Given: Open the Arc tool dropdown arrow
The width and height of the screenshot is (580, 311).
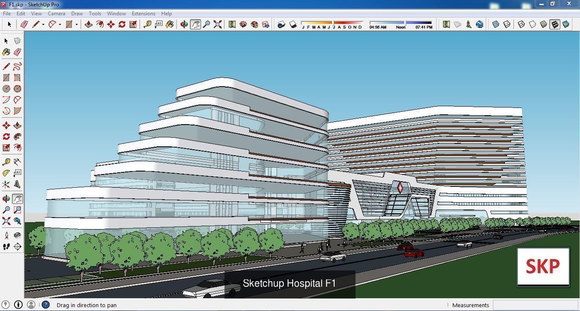Looking at the screenshot, I should tap(59, 24).
